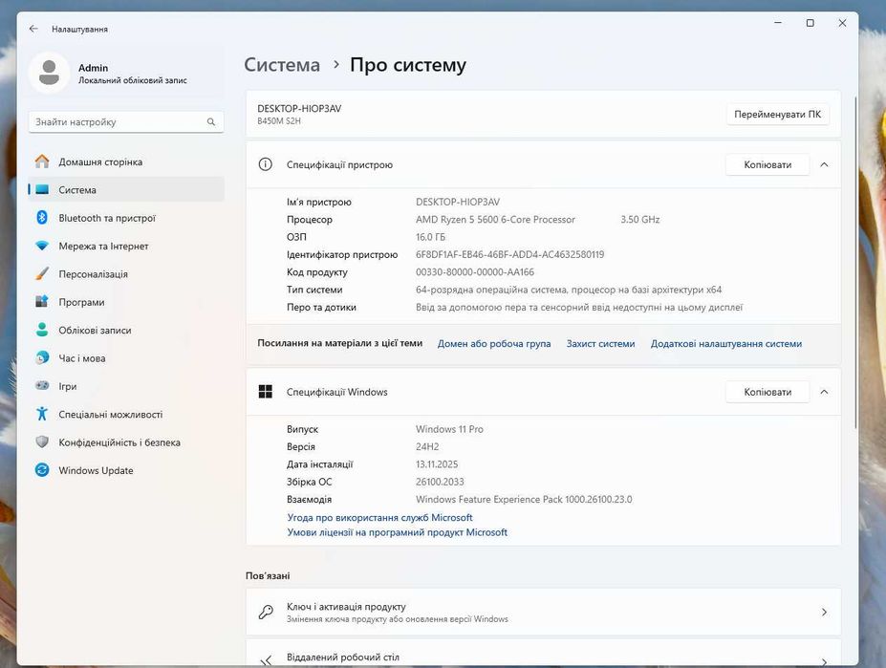Focus the Знайти настройку search field
Screen dimensions: 886x668
(x=126, y=121)
